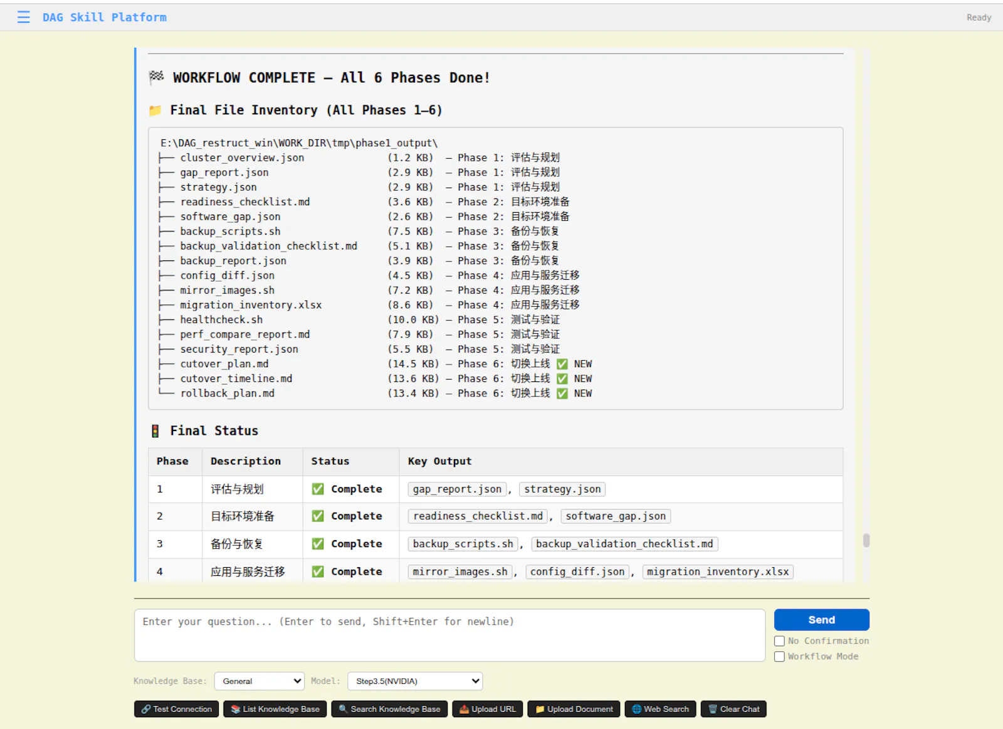Click the WORKFLOW COMPLETE heading text
The width and height of the screenshot is (1003, 729).
(331, 78)
